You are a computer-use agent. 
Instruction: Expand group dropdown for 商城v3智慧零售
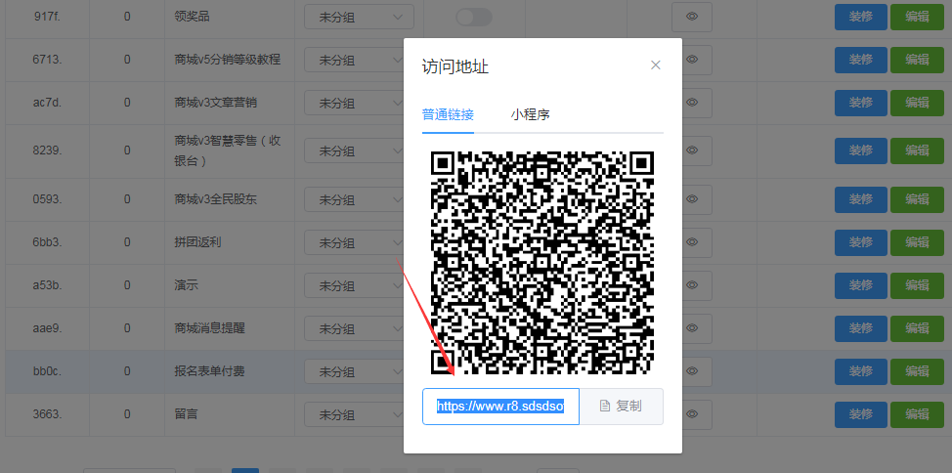(x=354, y=150)
